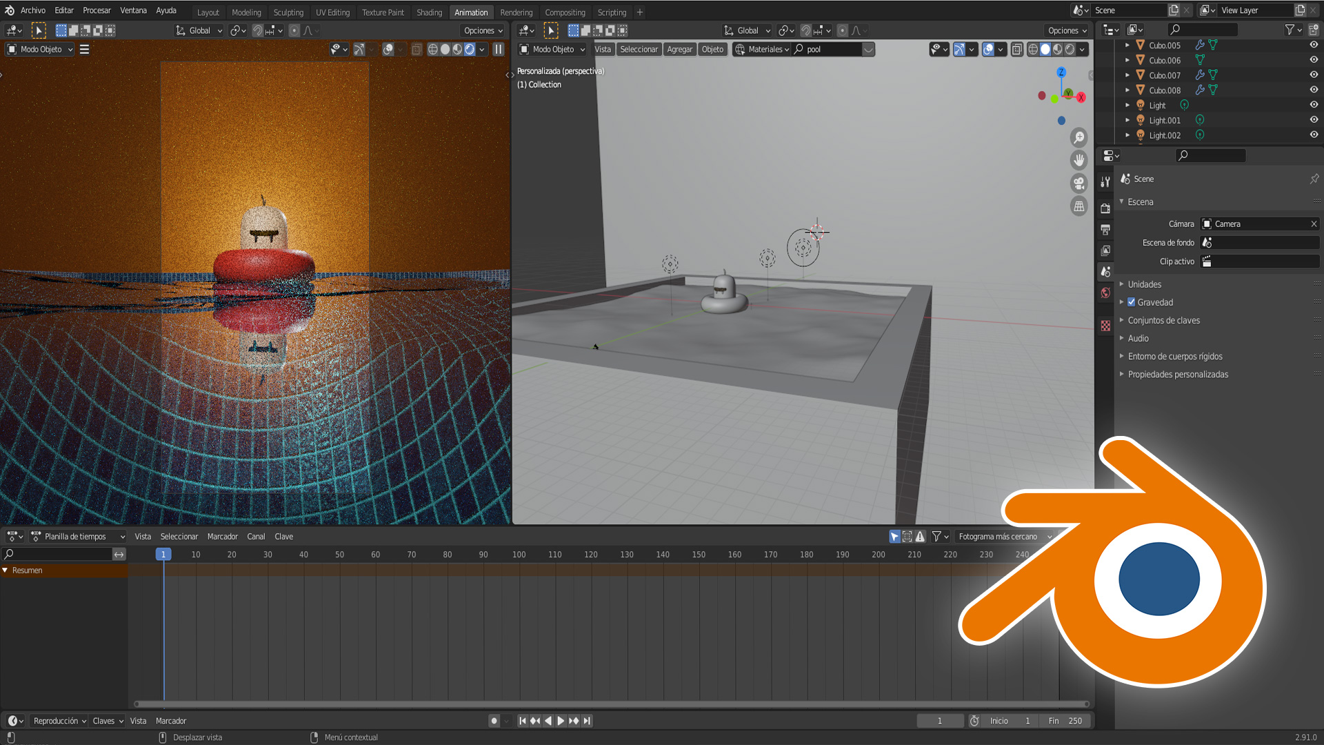This screenshot has height=745, width=1324.
Task: Click the zoom magnifier viewport gizmo
Action: click(1079, 137)
